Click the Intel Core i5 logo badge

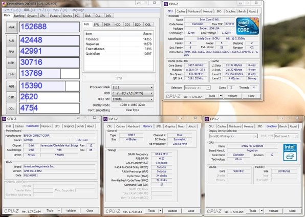pyautogui.click(x=247, y=26)
